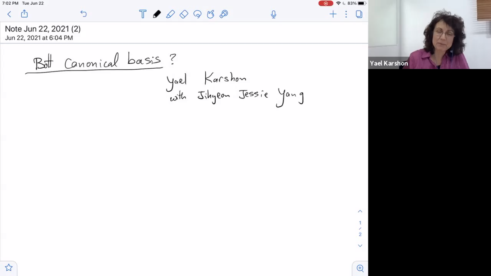Screen dimensions: 491x276
Task: Select the Eraser tool
Action: (x=184, y=14)
